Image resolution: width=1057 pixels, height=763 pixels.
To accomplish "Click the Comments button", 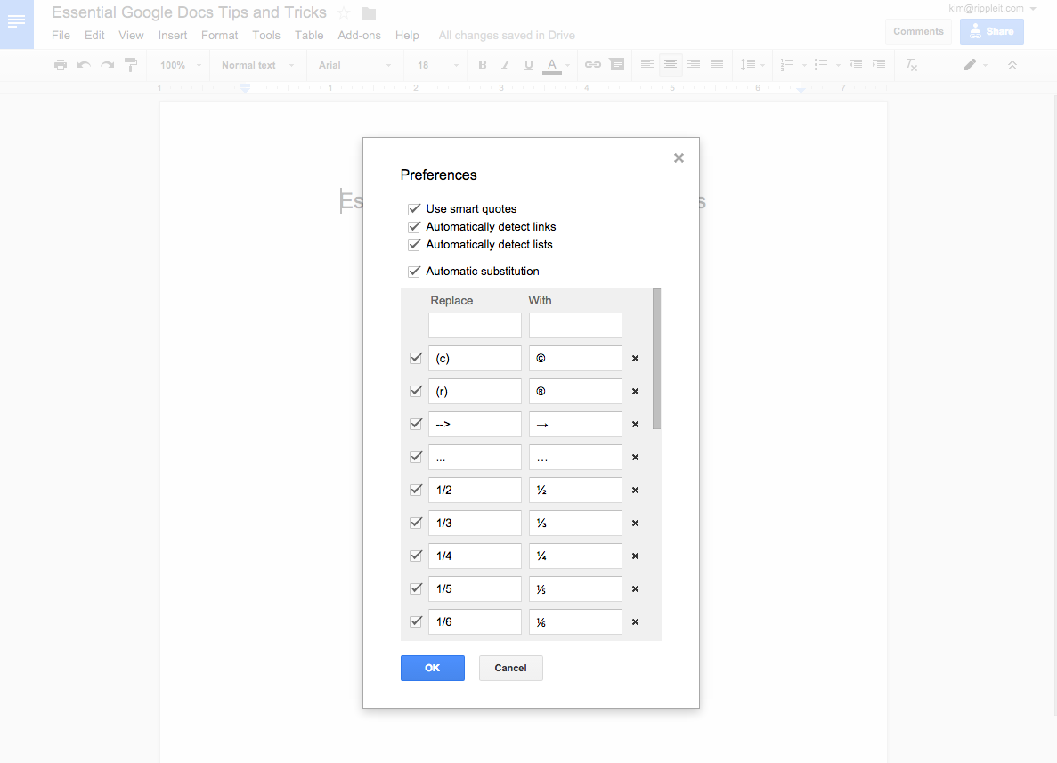I will [x=918, y=32].
